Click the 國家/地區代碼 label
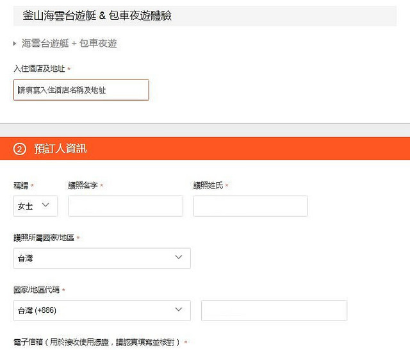Viewport: 410px width, 350px height. (37, 290)
